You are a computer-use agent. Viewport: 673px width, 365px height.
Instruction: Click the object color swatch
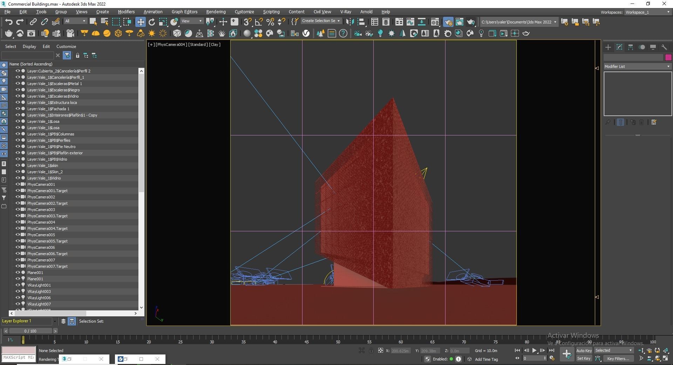668,57
